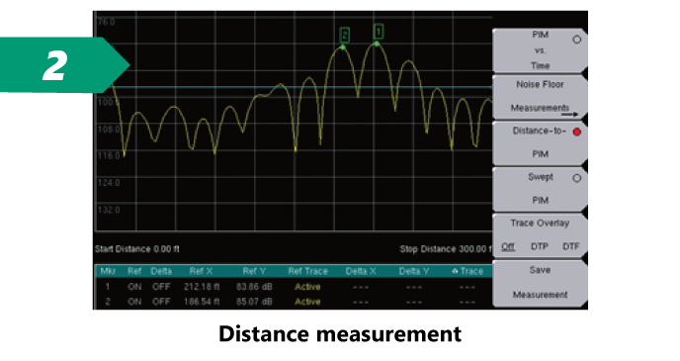680x361 pixels.
Task: Set Trace Overlay to Off
Action: click(x=508, y=246)
